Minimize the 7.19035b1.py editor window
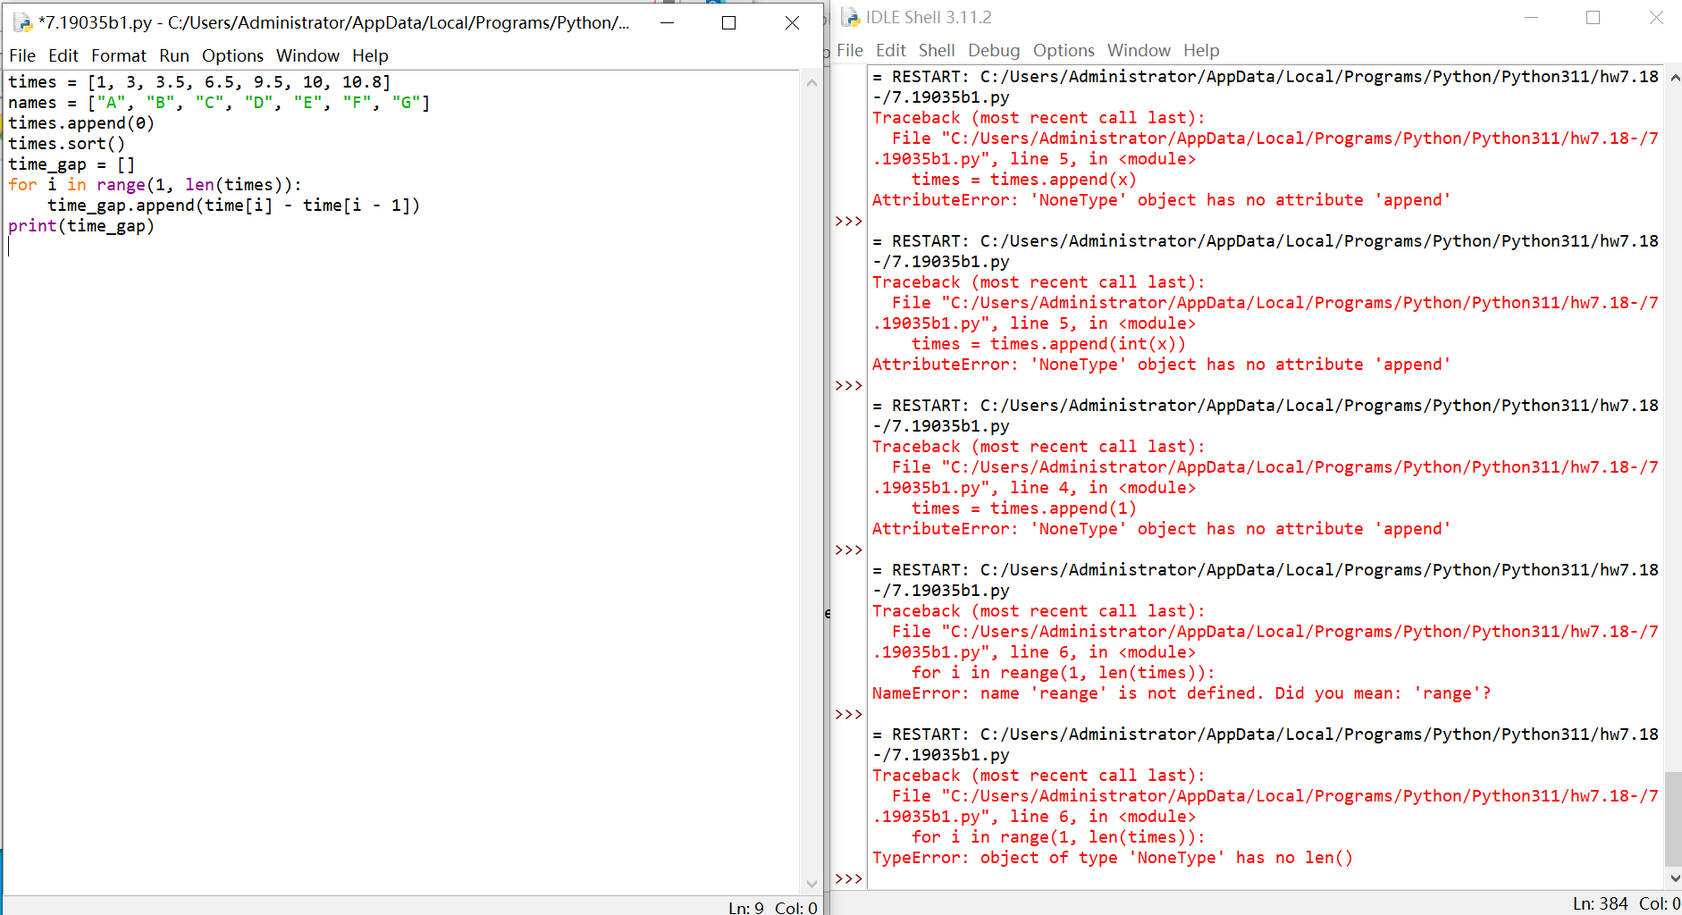Image resolution: width=1682 pixels, height=915 pixels. (667, 22)
